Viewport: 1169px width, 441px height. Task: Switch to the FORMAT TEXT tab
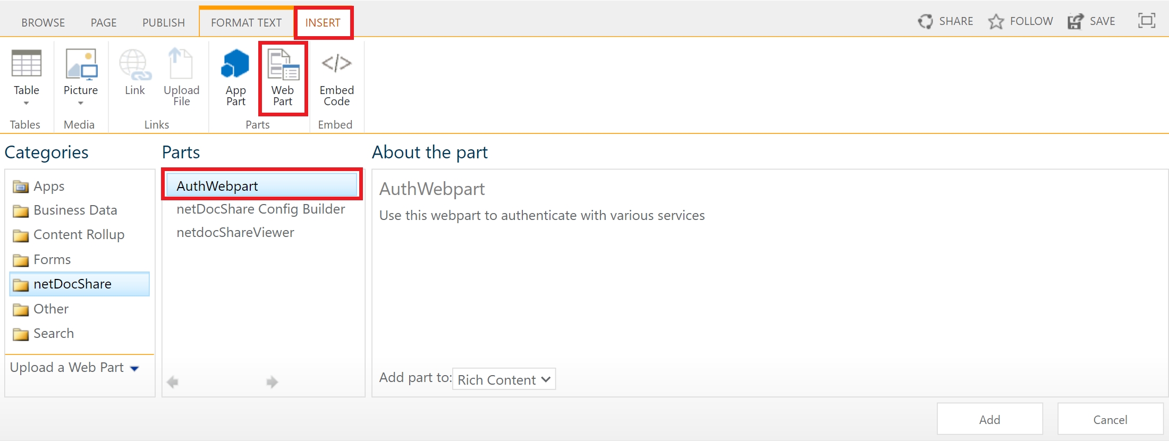tap(246, 23)
